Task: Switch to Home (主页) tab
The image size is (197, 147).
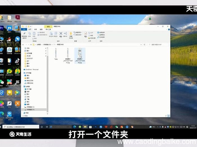Action: [30, 29]
